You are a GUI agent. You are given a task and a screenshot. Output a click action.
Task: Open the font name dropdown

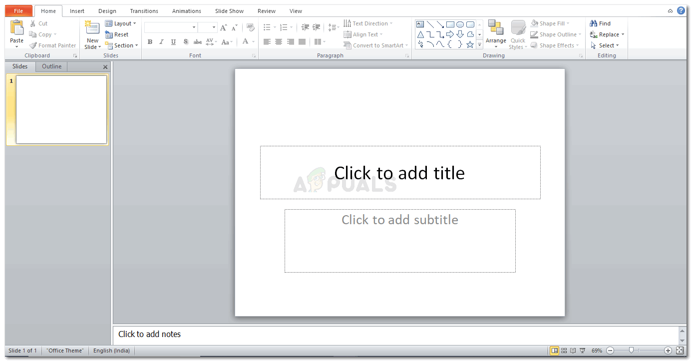point(194,27)
